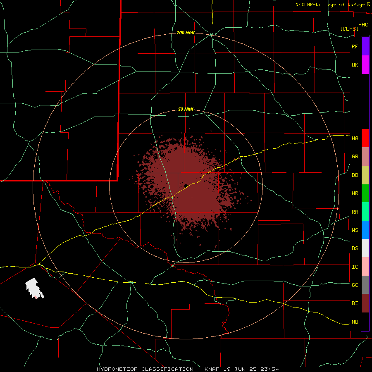The height and width of the screenshot is (372, 372).
Task: Click the UK legend label
Action: click(355, 65)
